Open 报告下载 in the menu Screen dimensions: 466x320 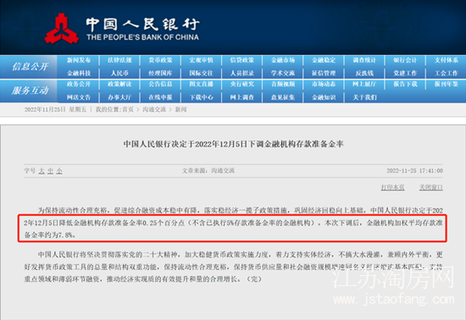(405, 85)
